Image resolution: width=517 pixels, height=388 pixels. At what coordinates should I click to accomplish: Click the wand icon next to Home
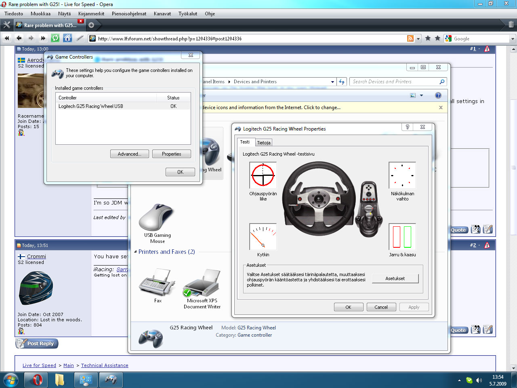point(80,38)
